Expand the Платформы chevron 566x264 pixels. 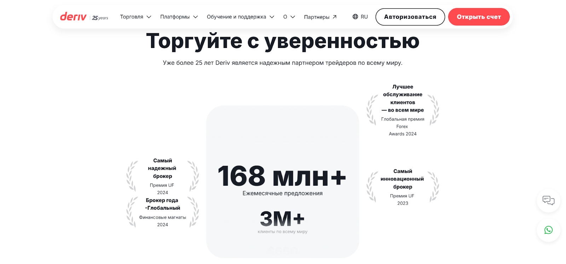point(195,17)
